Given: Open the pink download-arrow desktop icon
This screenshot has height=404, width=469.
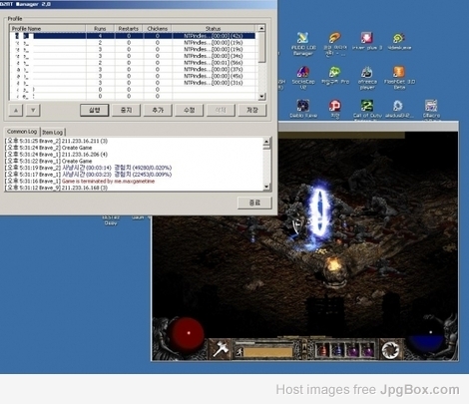Looking at the screenshot, I should click(367, 41).
